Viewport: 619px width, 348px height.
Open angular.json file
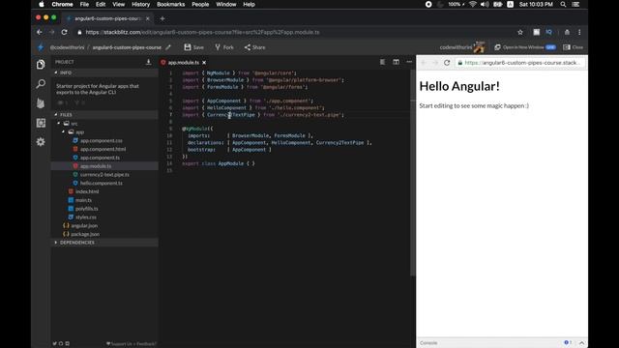pyautogui.click(x=84, y=225)
